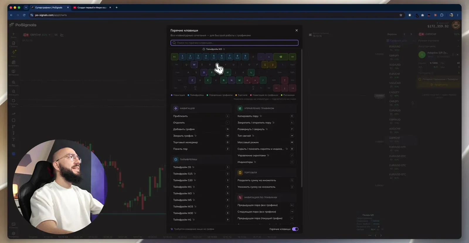This screenshot has height=243, width=469.
Task: Select the Массовый режим row
Action: [x=266, y=142]
